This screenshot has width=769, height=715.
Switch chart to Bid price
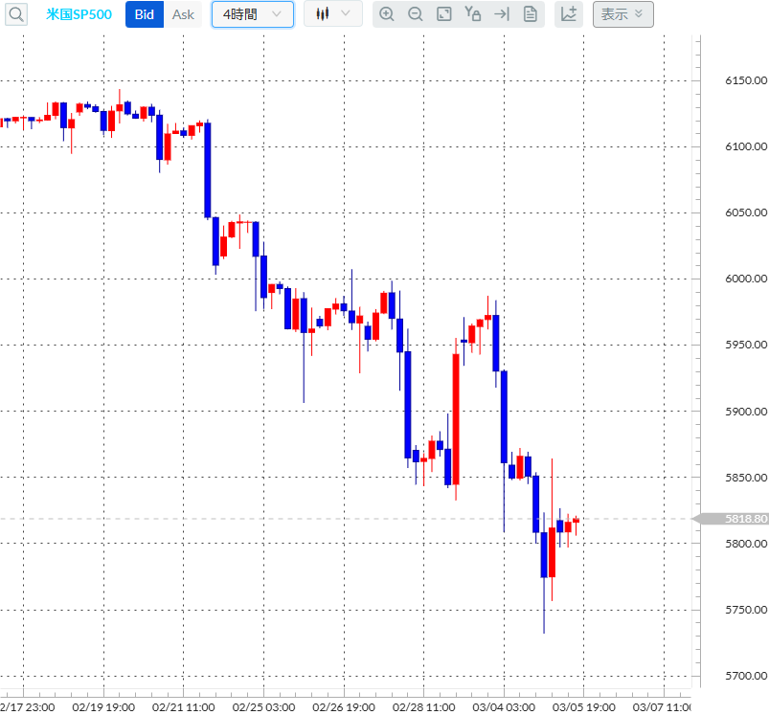[x=145, y=14]
